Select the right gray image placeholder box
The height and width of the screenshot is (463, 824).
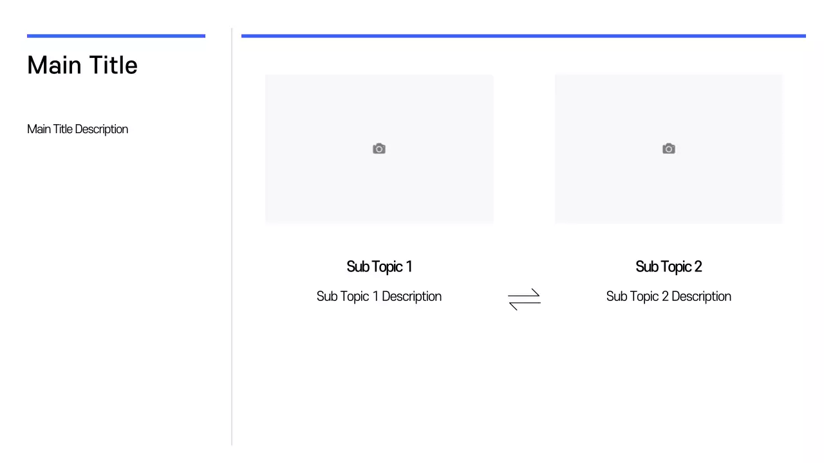[x=669, y=186]
